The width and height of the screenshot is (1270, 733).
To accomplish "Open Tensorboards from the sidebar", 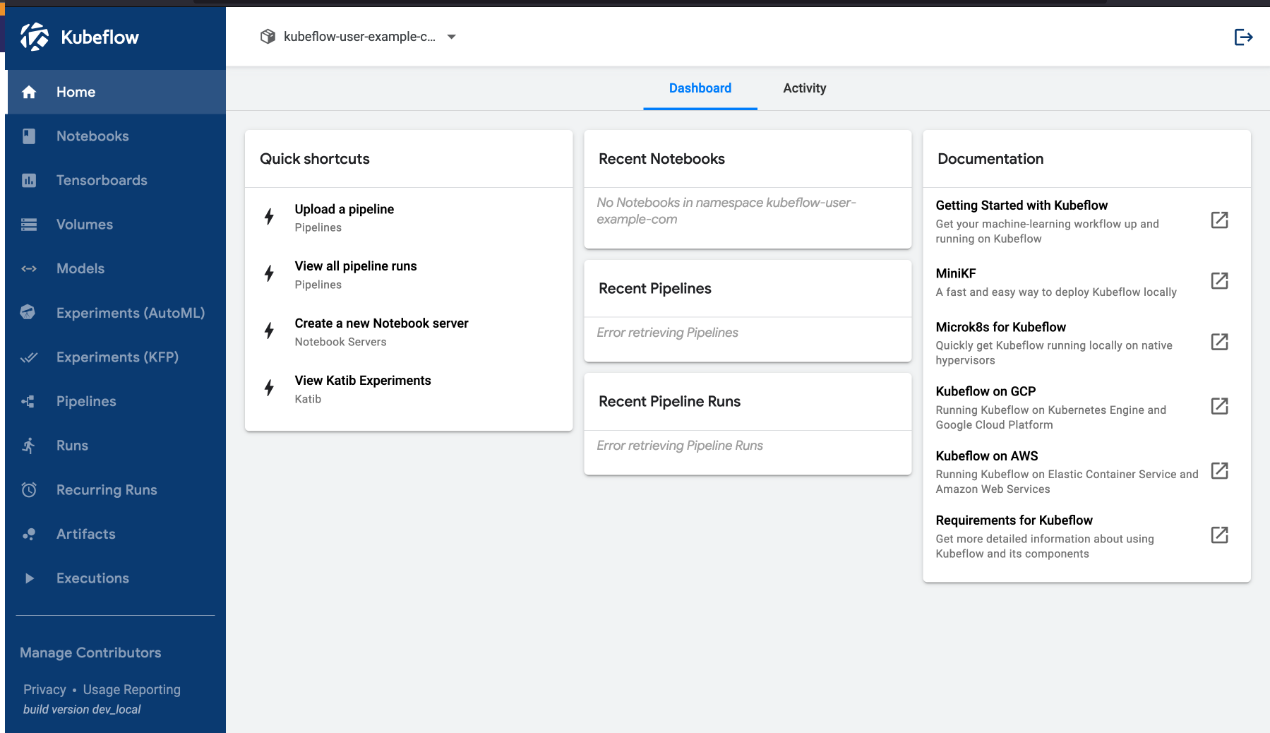I will click(116, 180).
